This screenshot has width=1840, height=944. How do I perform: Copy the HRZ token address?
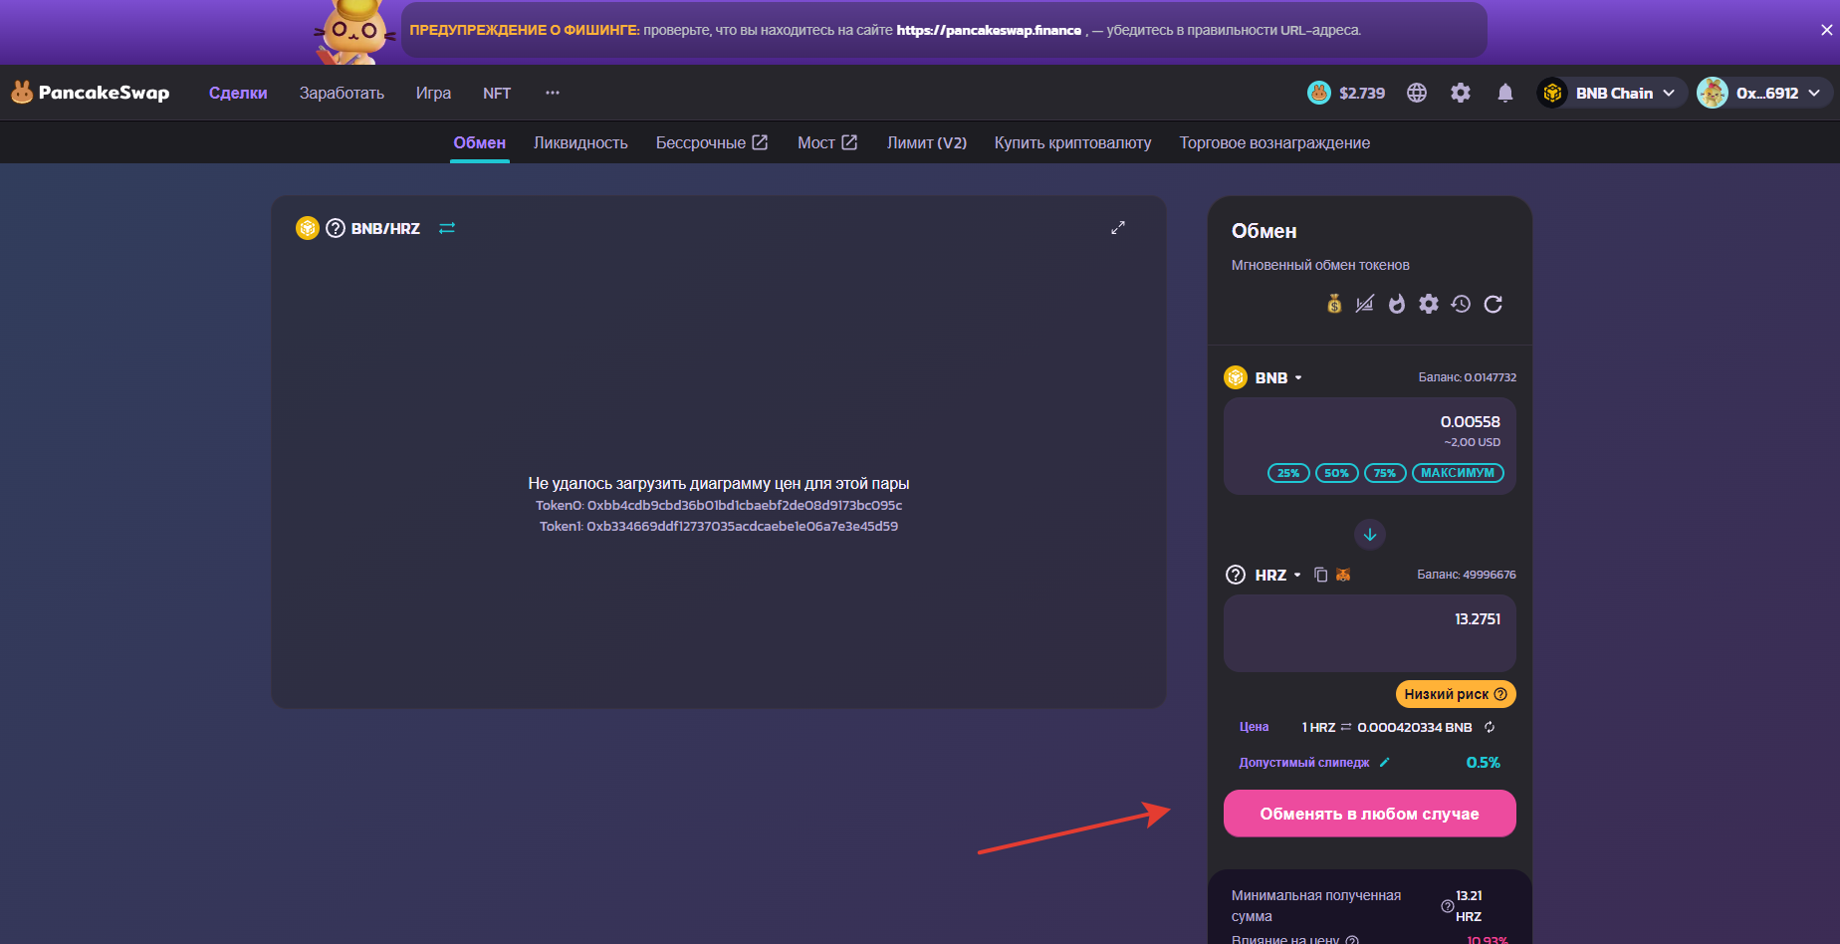pyautogui.click(x=1321, y=575)
